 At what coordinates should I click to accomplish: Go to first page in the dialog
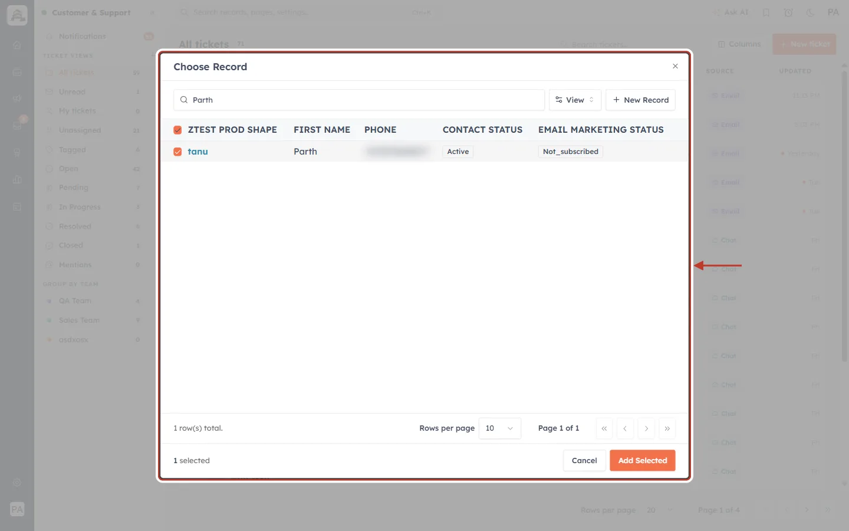(x=604, y=428)
